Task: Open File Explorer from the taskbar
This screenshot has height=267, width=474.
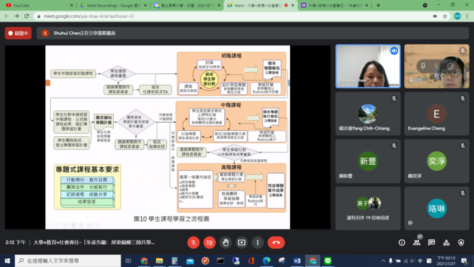Action: pyautogui.click(x=159, y=260)
